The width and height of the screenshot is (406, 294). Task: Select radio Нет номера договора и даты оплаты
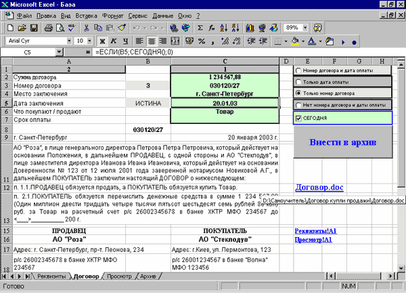click(x=298, y=105)
